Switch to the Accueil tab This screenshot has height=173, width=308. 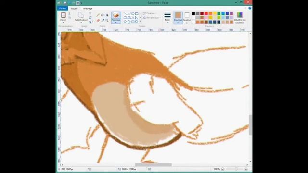74,9
